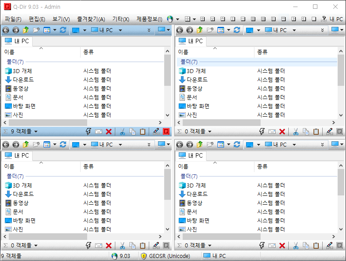Select the 내 PC tab in the bottom-left pane
Screen dimensions: 346x261
pyautogui.click(x=17, y=155)
